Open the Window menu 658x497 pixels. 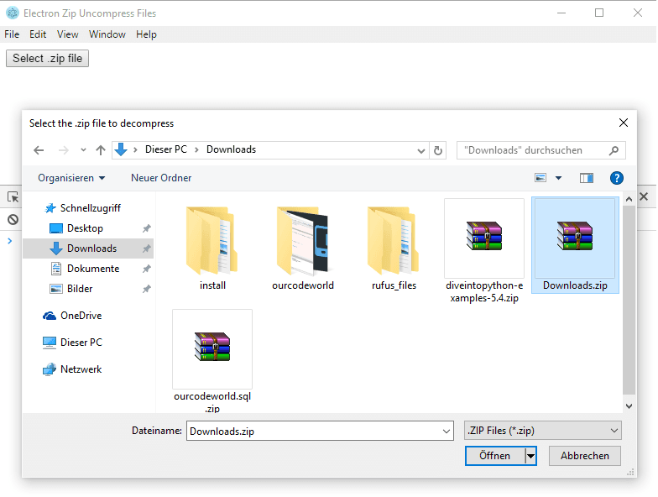[107, 34]
